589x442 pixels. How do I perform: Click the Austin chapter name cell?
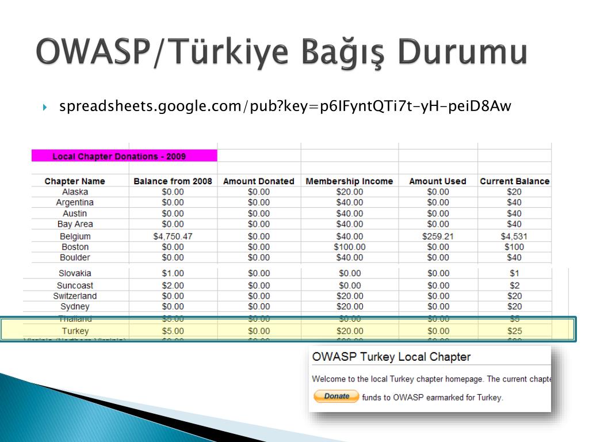pyautogui.click(x=75, y=214)
